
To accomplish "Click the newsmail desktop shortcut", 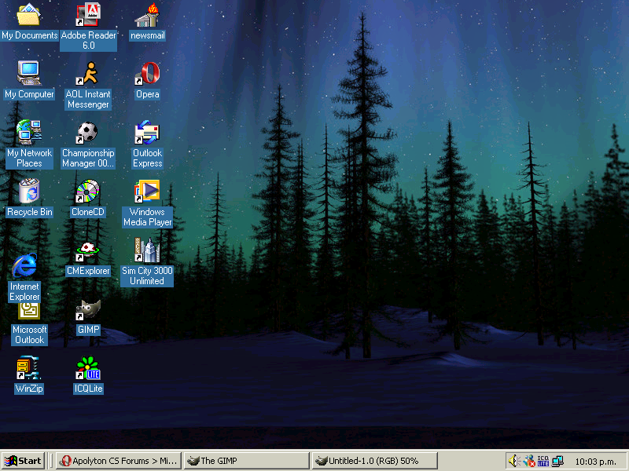I will (x=147, y=16).
